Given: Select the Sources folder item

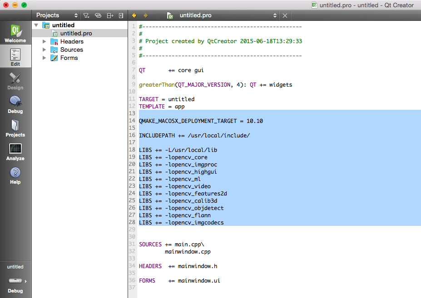Looking at the screenshot, I should coord(71,49).
